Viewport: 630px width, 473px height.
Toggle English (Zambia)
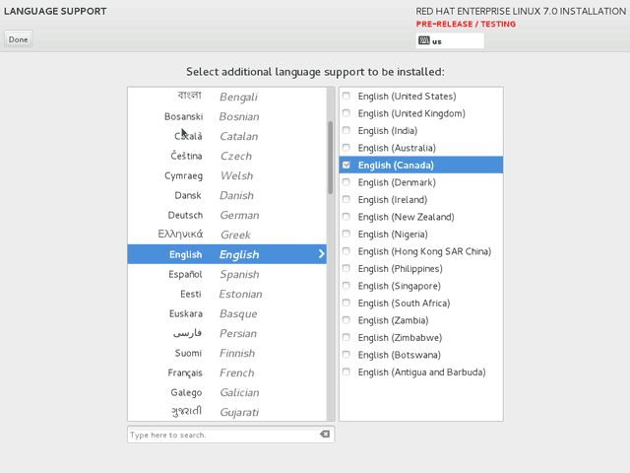[x=346, y=320]
